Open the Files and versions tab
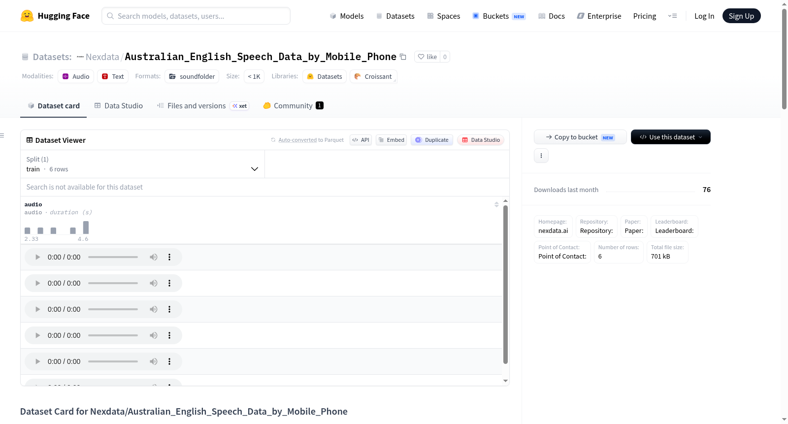788x424 pixels. click(x=203, y=105)
